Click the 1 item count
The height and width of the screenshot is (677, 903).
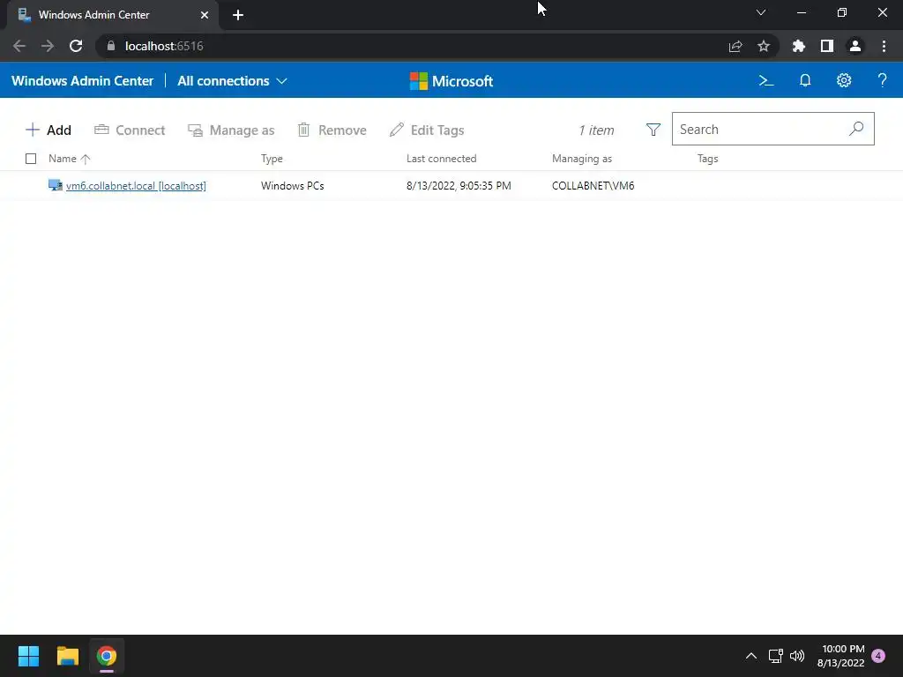click(x=597, y=130)
